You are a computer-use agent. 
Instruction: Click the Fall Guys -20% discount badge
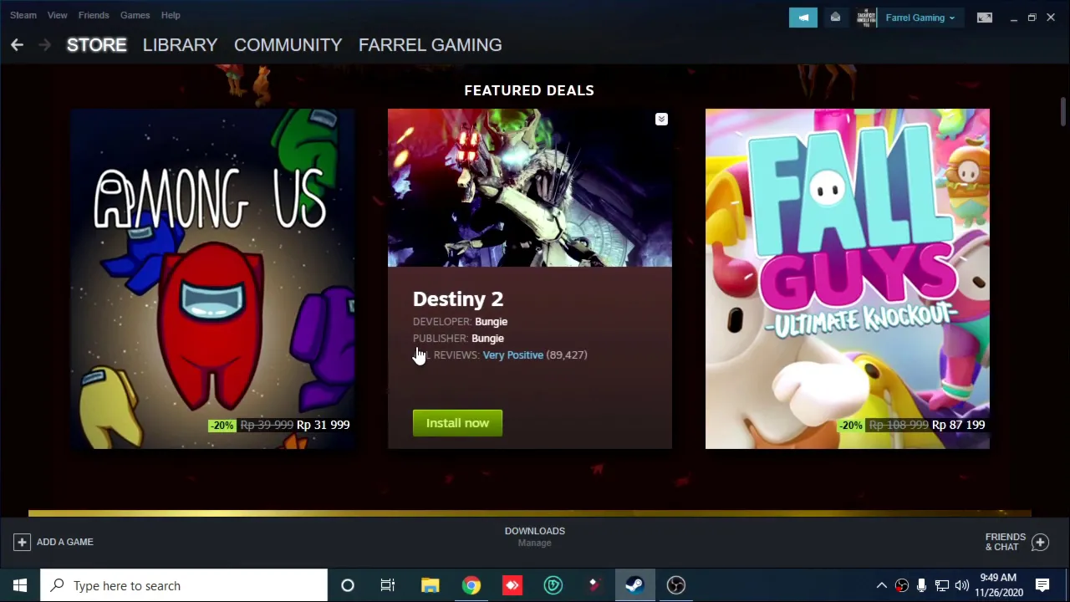(x=852, y=425)
